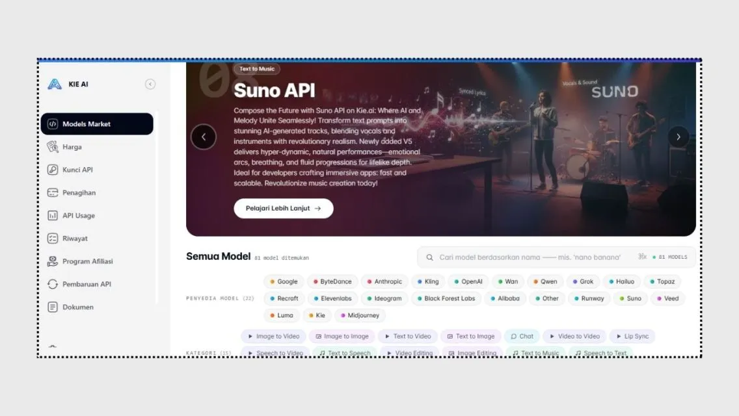Filter models by OpenAI provider
This screenshot has width=739, height=416.
pyautogui.click(x=468, y=281)
